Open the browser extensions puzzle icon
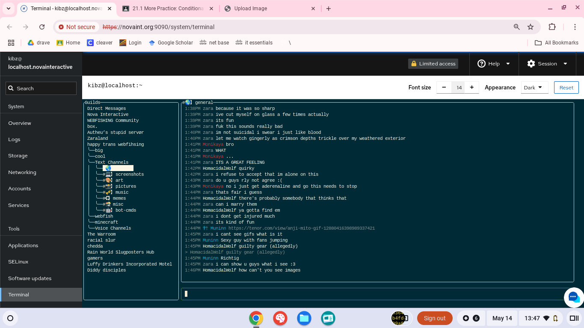This screenshot has width=584, height=328. [x=552, y=27]
